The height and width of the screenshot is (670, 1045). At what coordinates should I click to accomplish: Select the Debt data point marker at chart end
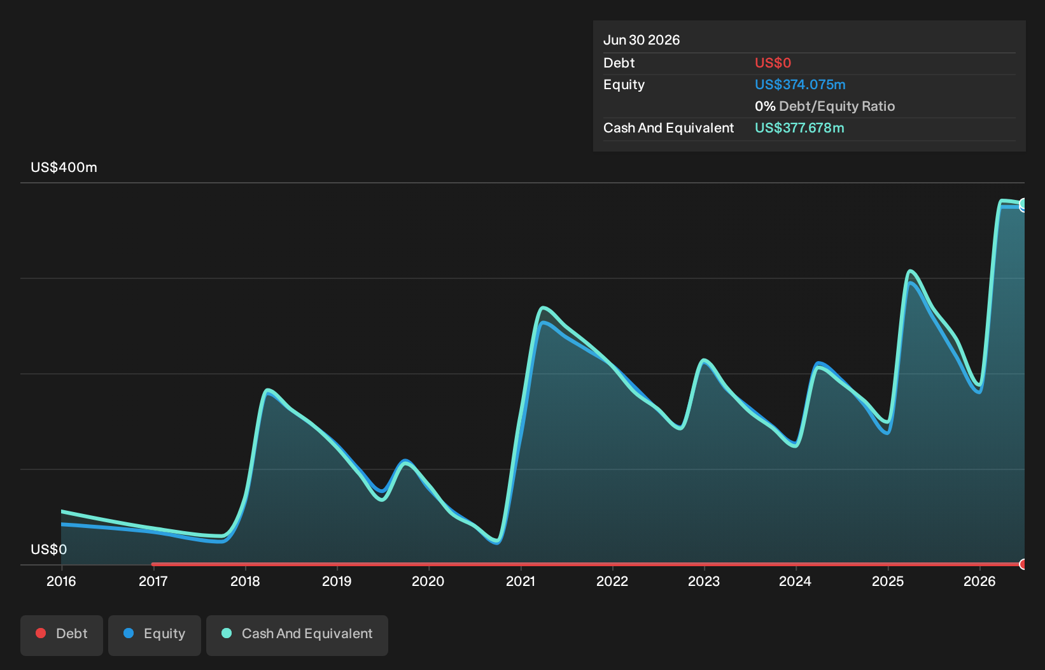pos(1023,564)
